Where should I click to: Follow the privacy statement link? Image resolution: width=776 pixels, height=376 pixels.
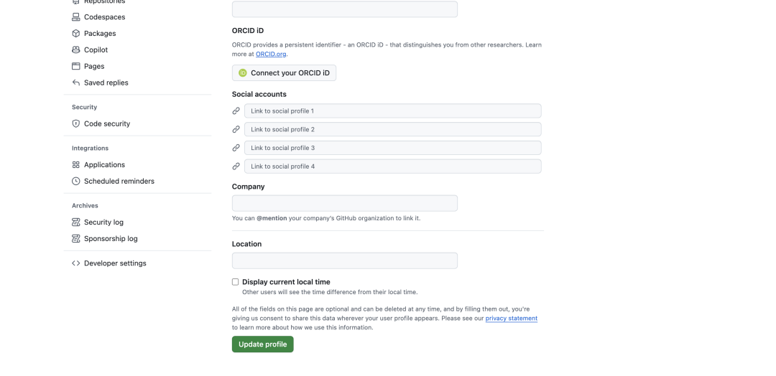(512, 318)
